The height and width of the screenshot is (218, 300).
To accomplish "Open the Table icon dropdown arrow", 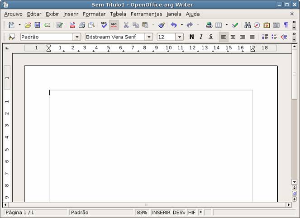I will coord(227,25).
